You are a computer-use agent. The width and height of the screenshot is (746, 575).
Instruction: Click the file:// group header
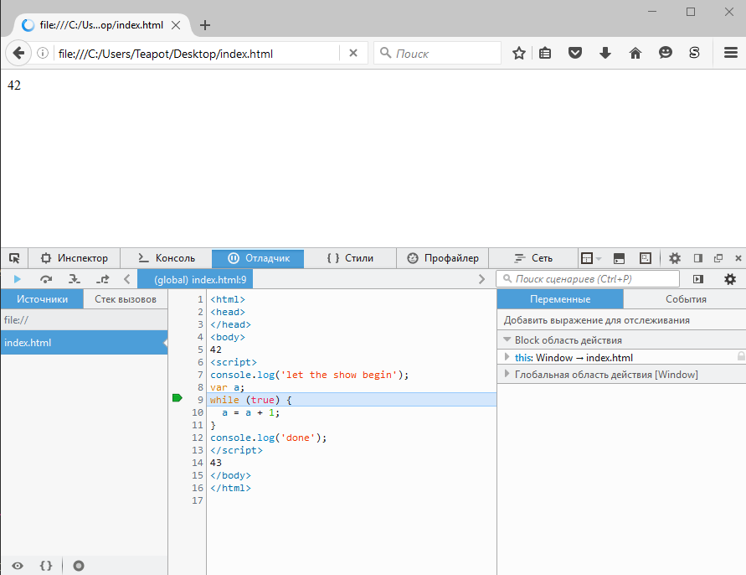pos(85,320)
